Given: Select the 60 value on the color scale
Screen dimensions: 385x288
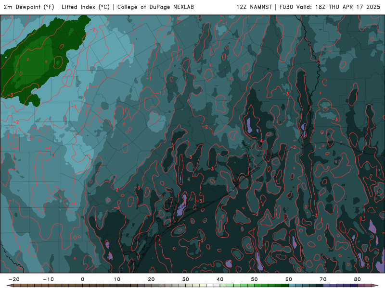Looking at the screenshot, I should 289,279.
